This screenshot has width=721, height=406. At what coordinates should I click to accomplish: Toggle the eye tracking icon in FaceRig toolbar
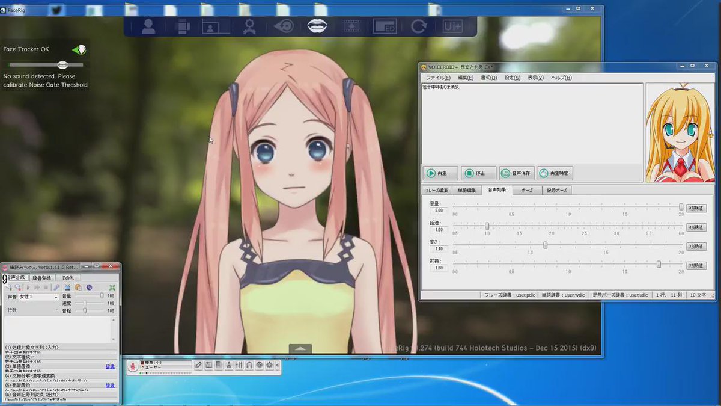tap(284, 26)
